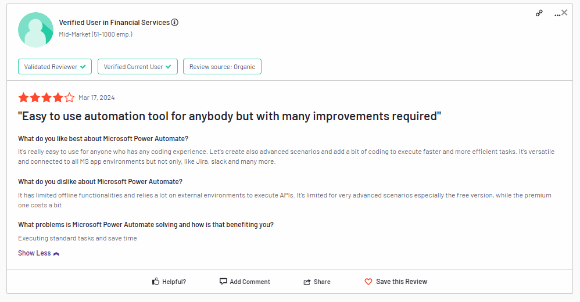Mark this review as Helpful
580x302 pixels.
(169, 282)
